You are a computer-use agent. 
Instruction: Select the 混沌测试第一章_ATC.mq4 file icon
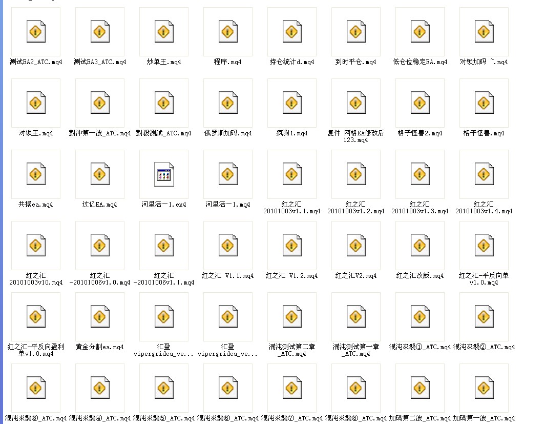[355, 317]
